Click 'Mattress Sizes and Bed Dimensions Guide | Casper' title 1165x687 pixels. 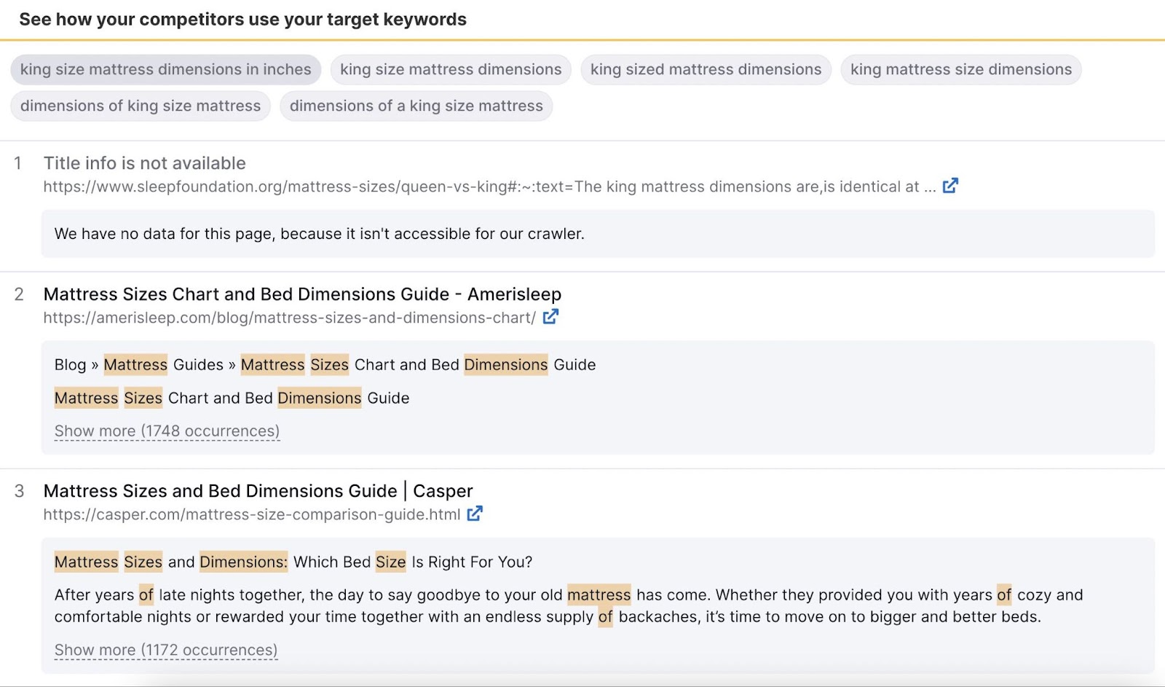pyautogui.click(x=258, y=491)
